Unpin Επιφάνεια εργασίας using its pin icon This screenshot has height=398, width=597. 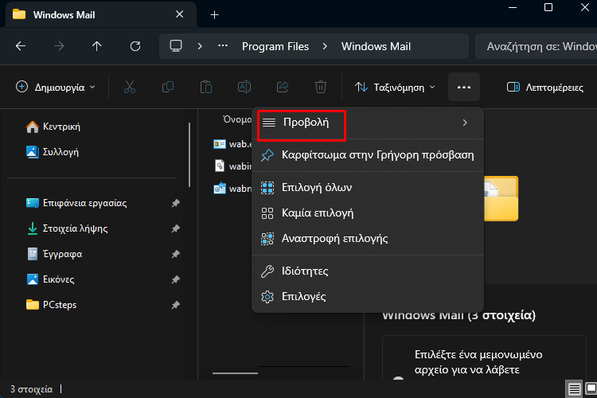176,203
